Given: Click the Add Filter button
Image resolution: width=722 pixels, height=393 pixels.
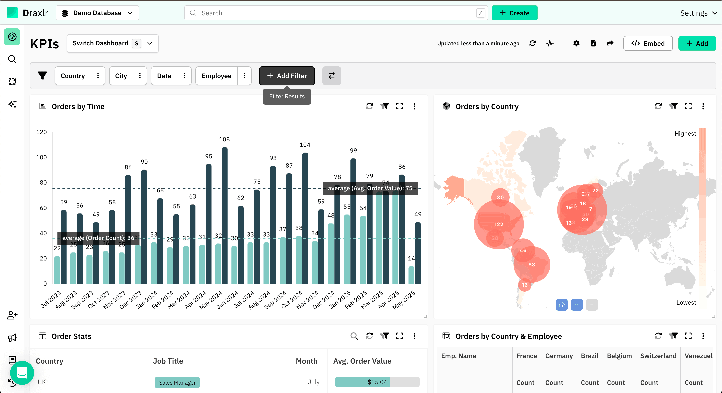Looking at the screenshot, I should (287, 76).
